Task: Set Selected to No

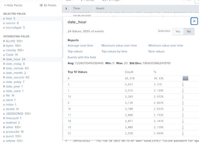Action: pyautogui.click(x=189, y=31)
